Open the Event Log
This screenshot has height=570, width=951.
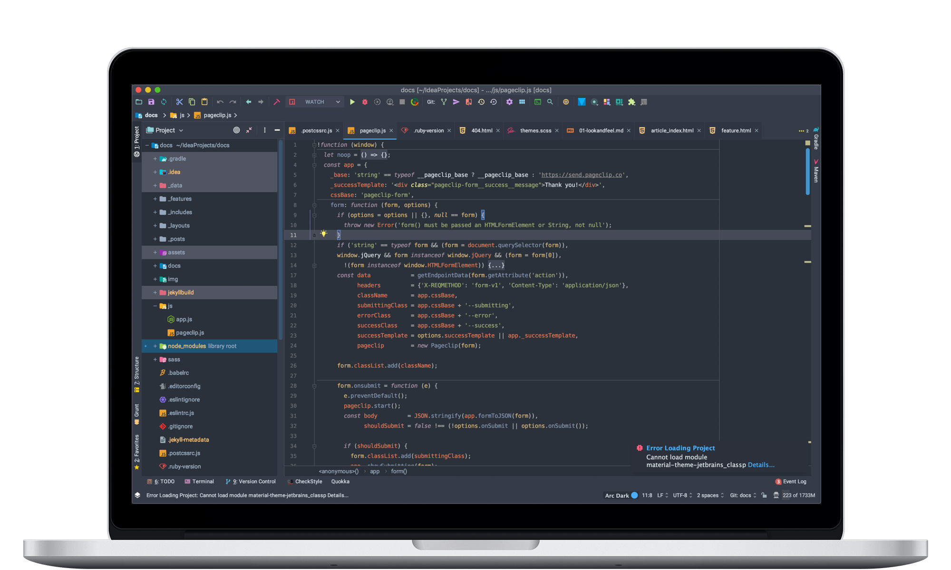pyautogui.click(x=791, y=481)
